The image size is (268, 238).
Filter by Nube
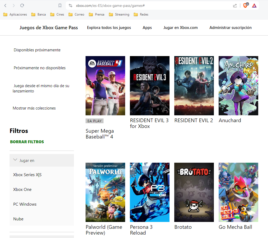tap(18, 219)
